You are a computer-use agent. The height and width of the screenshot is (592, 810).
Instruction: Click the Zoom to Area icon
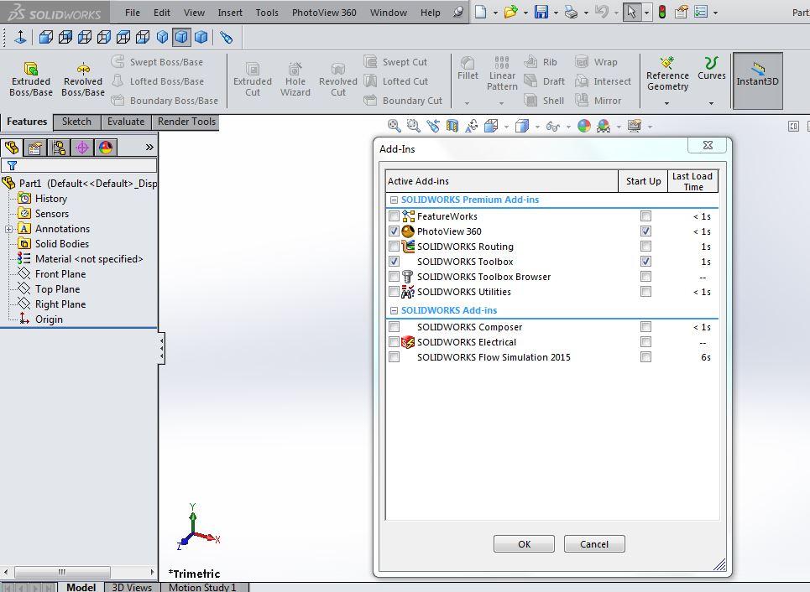(413, 126)
